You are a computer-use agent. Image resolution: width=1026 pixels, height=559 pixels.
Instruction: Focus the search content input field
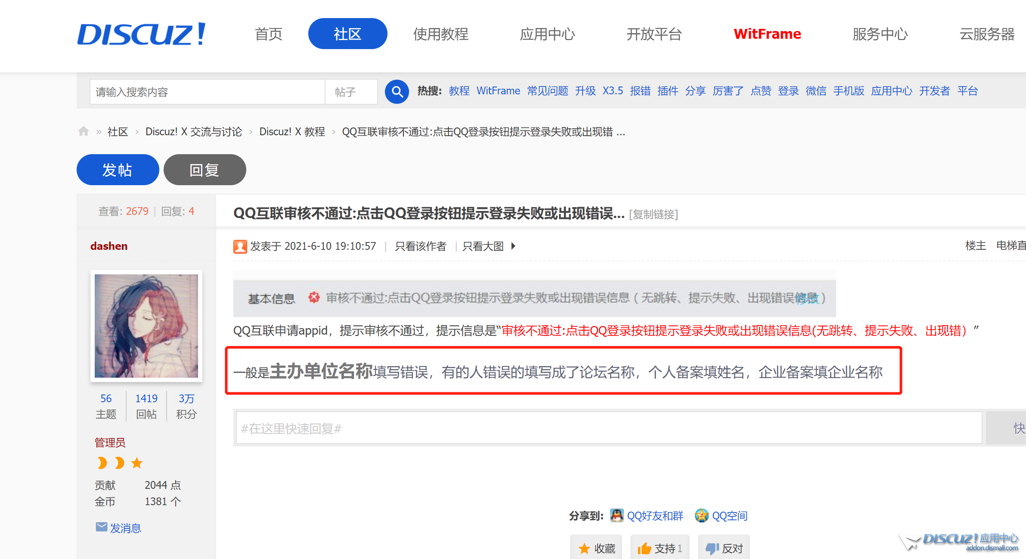pos(207,92)
